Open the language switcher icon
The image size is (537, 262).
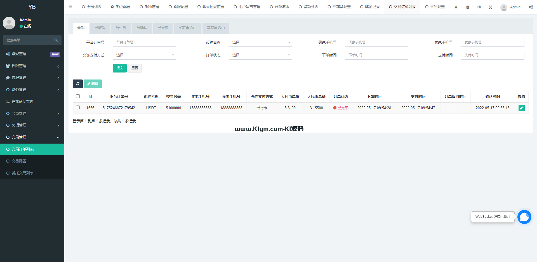pyautogui.click(x=479, y=7)
